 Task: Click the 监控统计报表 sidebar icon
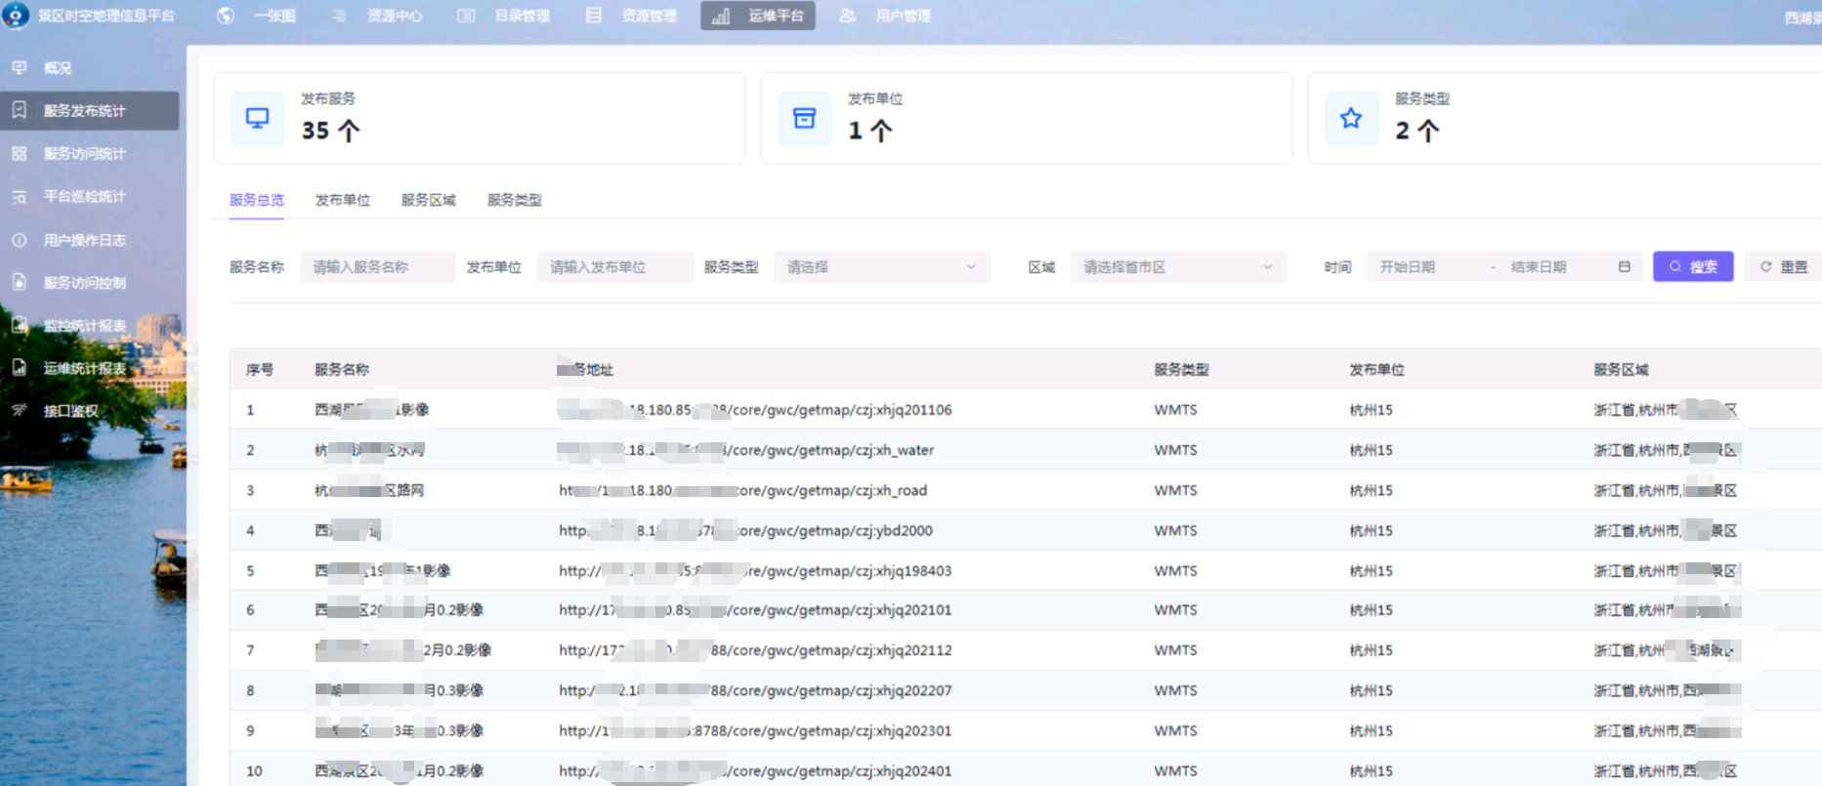pyautogui.click(x=20, y=325)
